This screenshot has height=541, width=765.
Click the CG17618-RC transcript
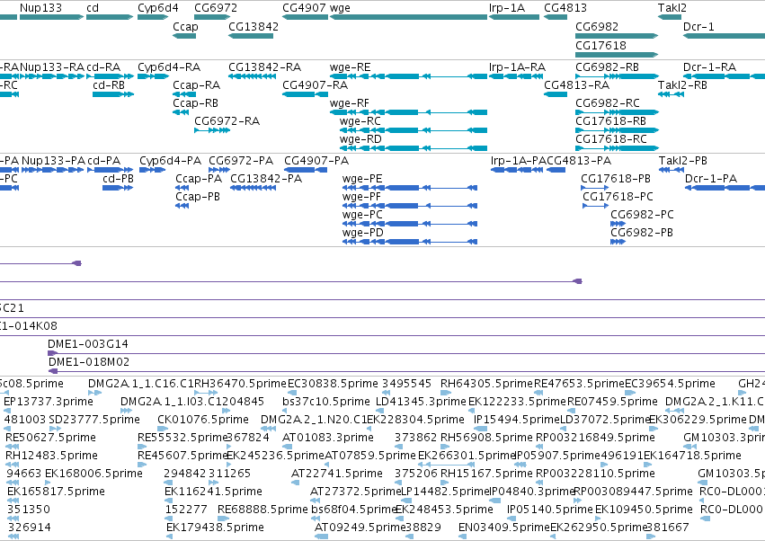point(618,148)
